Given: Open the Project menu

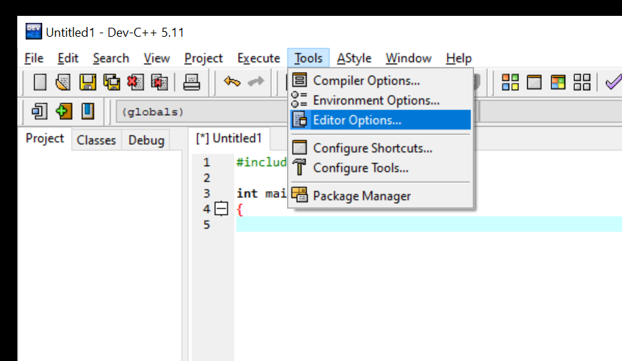Looking at the screenshot, I should tap(203, 58).
